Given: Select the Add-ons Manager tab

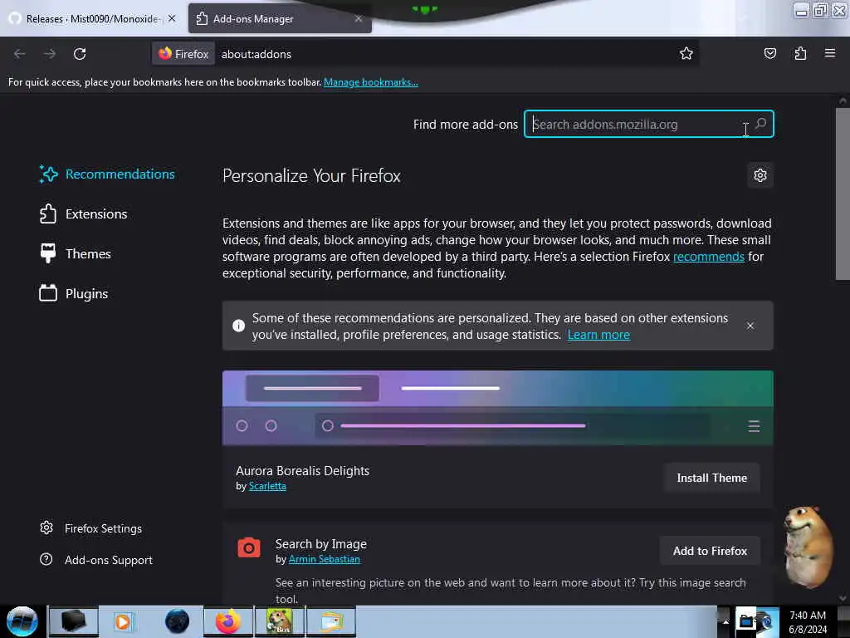Looking at the screenshot, I should (280, 18).
